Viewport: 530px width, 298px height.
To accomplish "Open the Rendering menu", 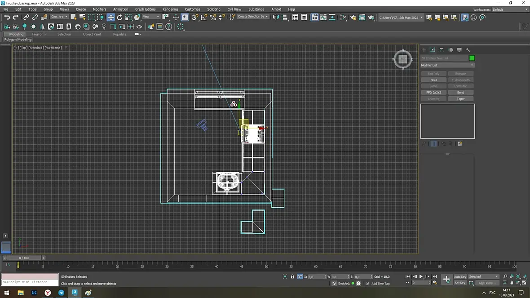I will 170,9.
